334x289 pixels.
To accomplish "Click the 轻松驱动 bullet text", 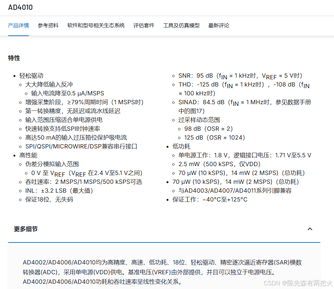I will (x=31, y=76).
